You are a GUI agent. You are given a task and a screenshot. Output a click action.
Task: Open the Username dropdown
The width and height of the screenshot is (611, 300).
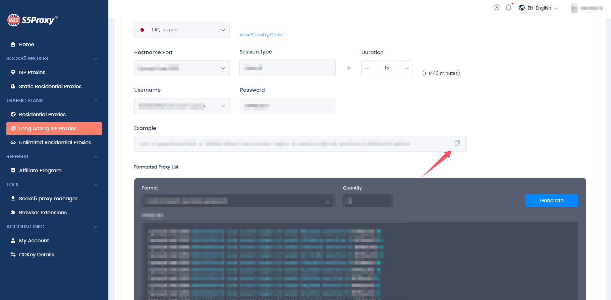pyautogui.click(x=182, y=106)
